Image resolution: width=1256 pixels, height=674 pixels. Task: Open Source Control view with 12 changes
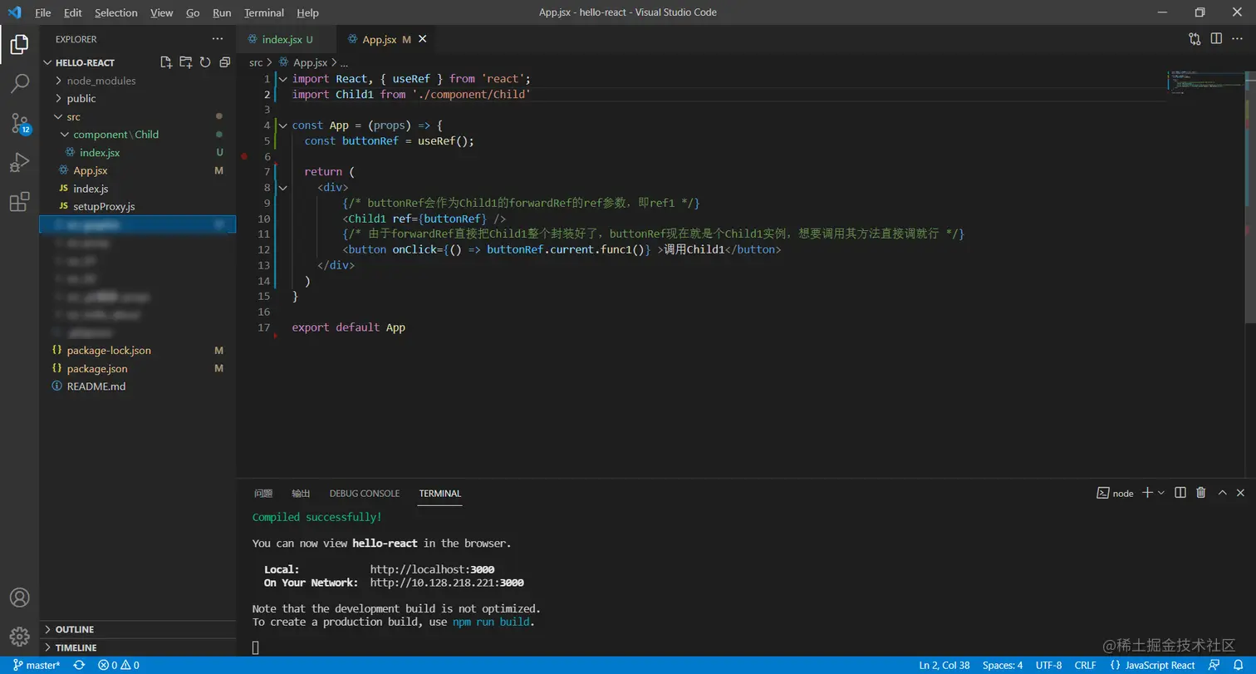19,123
